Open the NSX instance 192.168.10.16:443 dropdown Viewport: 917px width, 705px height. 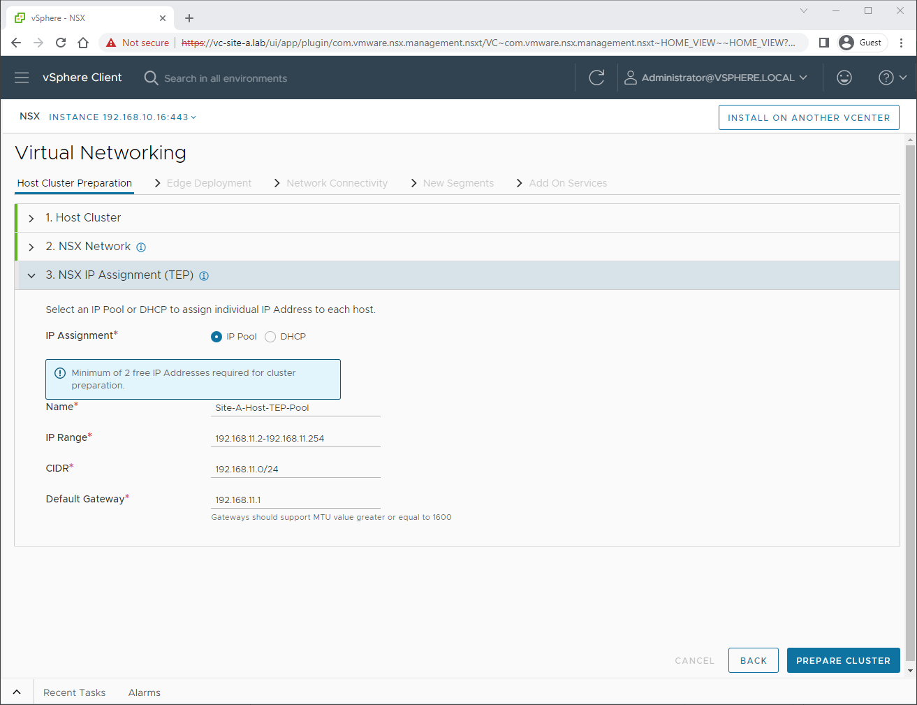point(122,117)
